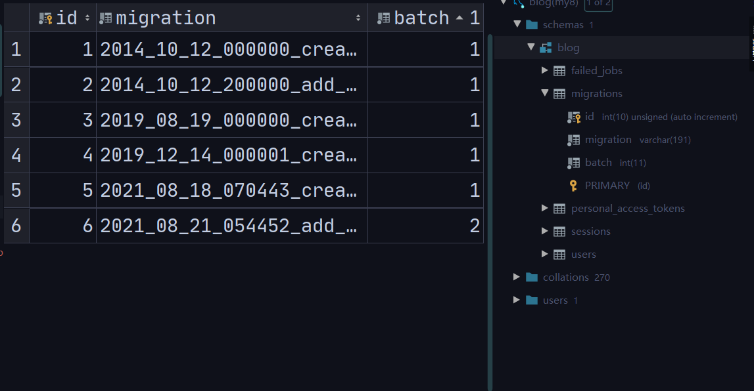Screen dimensions: 754x391
Task: Click the users folder icon
Action: coord(532,300)
